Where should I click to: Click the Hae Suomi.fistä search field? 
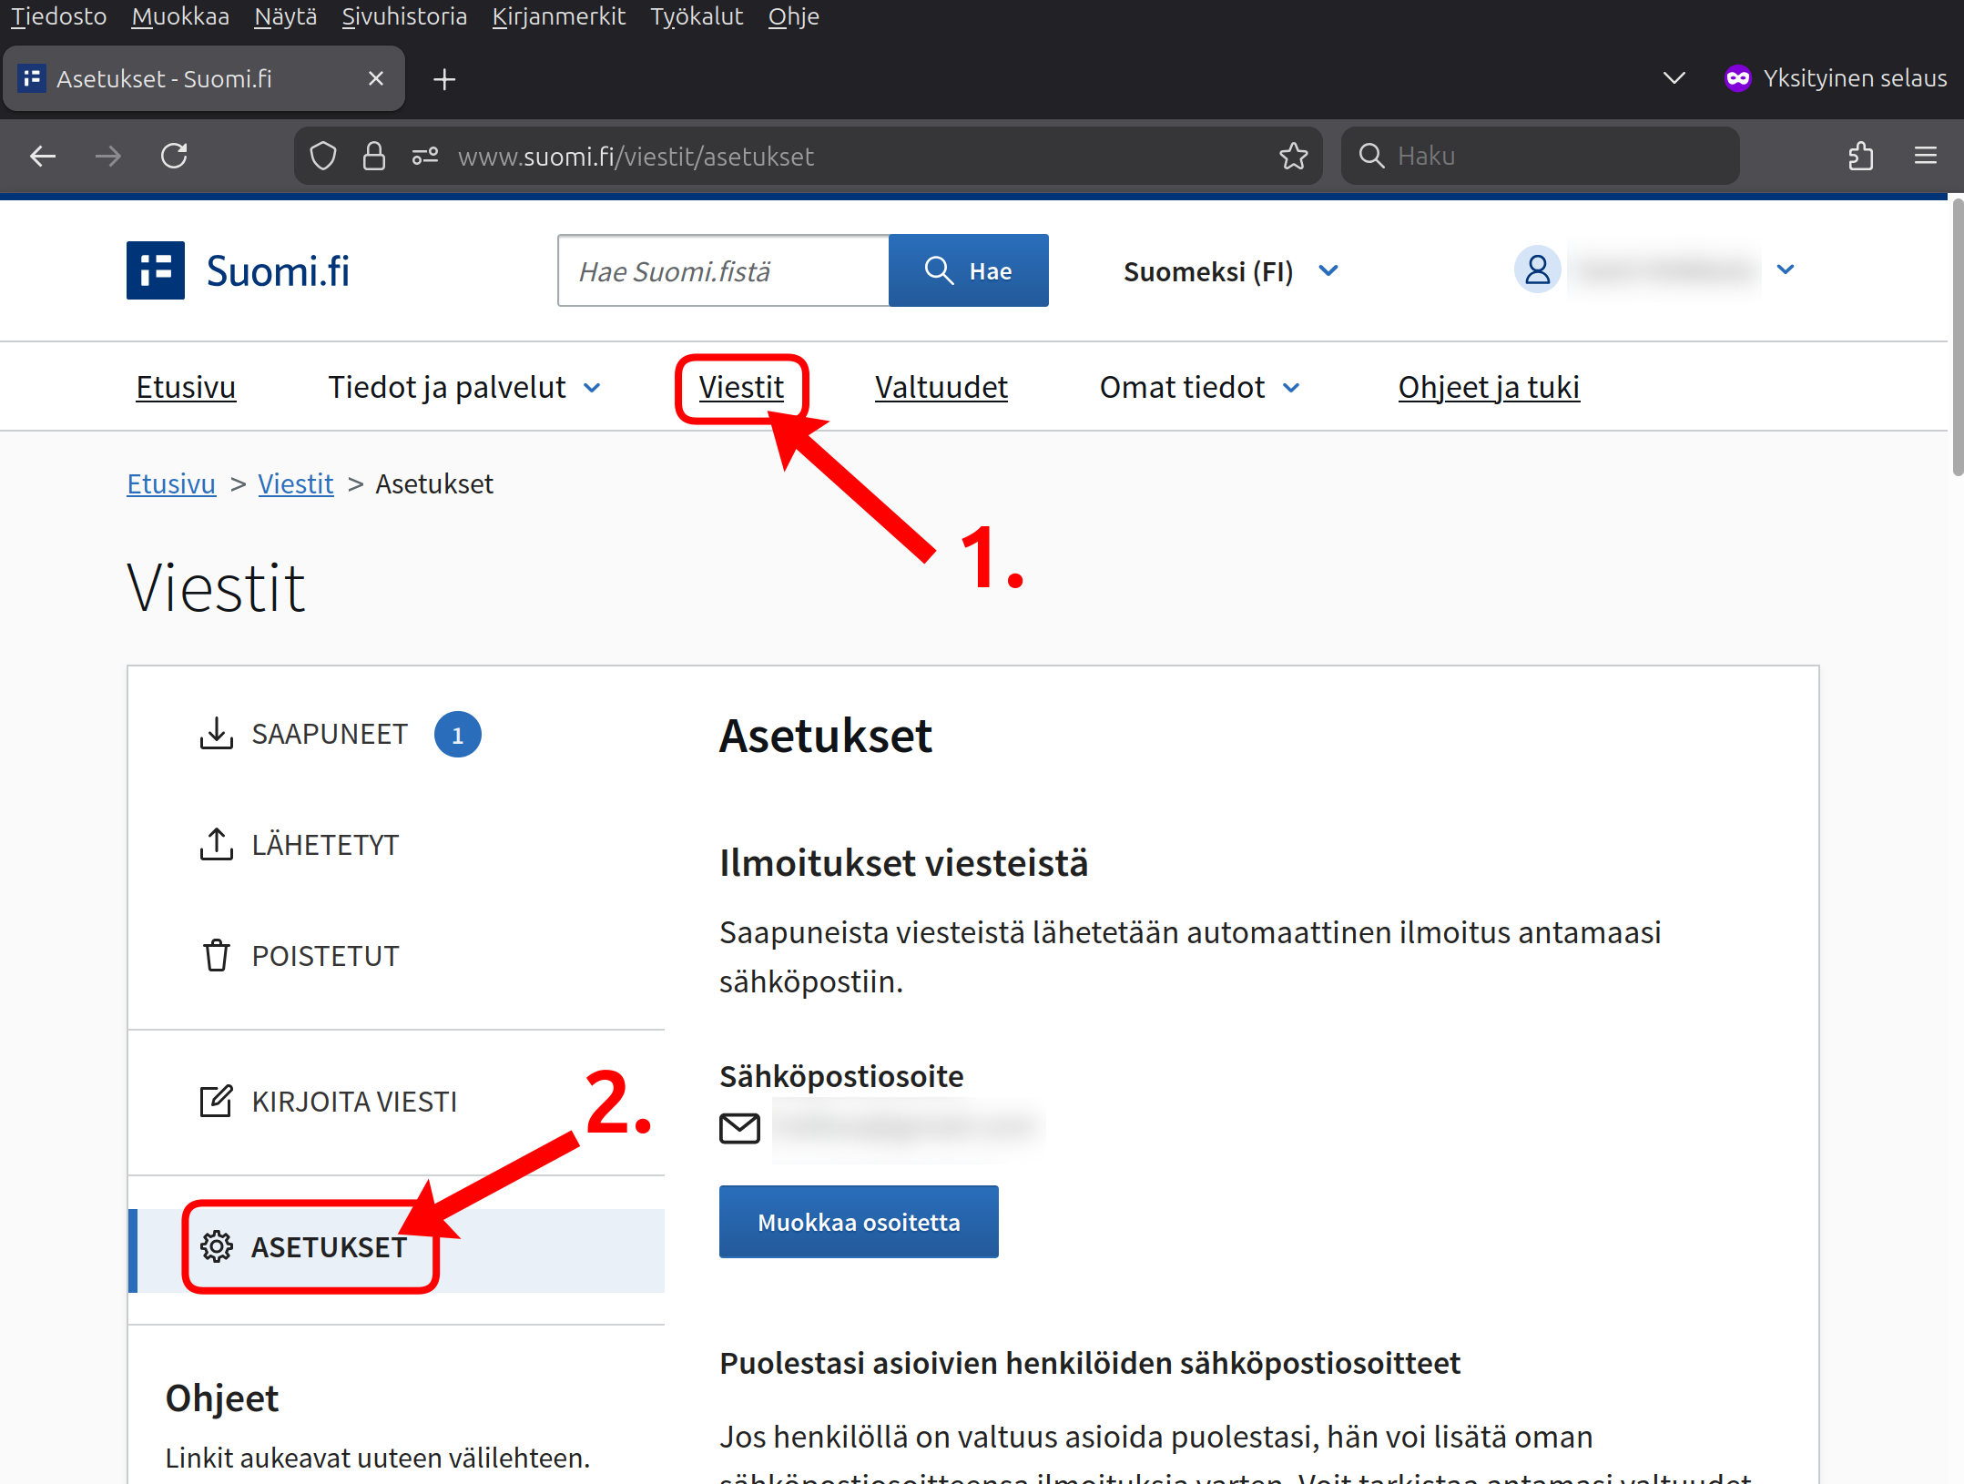pos(723,271)
